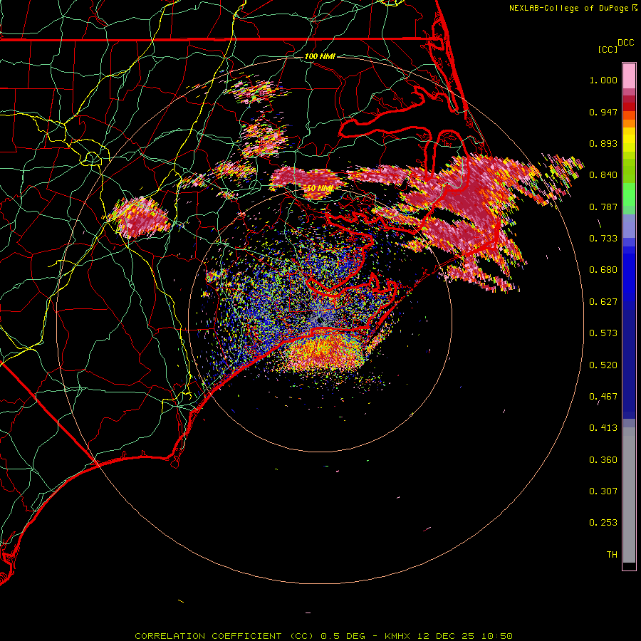This screenshot has height=641, width=641.
Task: Click the 0.573 color scale value
Action: pos(603,333)
